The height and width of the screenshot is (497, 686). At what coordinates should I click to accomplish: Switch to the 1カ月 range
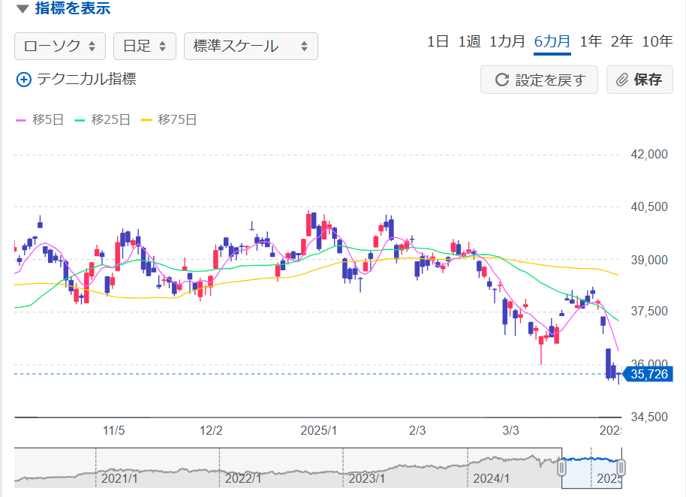coord(507,41)
